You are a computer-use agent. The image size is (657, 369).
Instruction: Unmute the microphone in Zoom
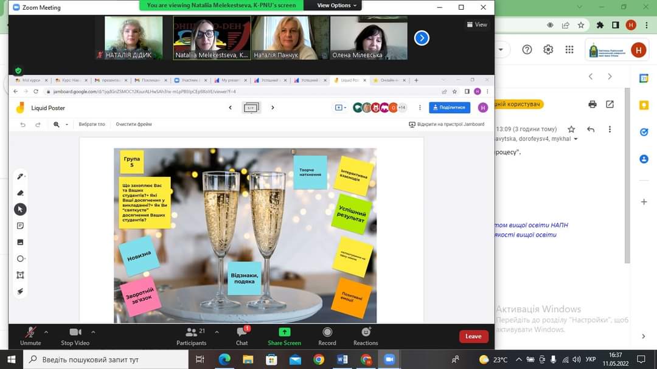pyautogui.click(x=30, y=336)
